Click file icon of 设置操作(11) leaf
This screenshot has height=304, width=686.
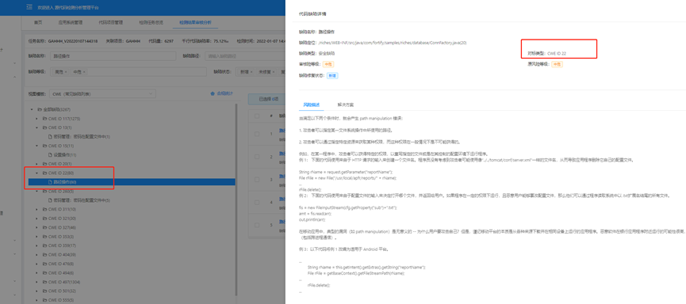point(50,154)
